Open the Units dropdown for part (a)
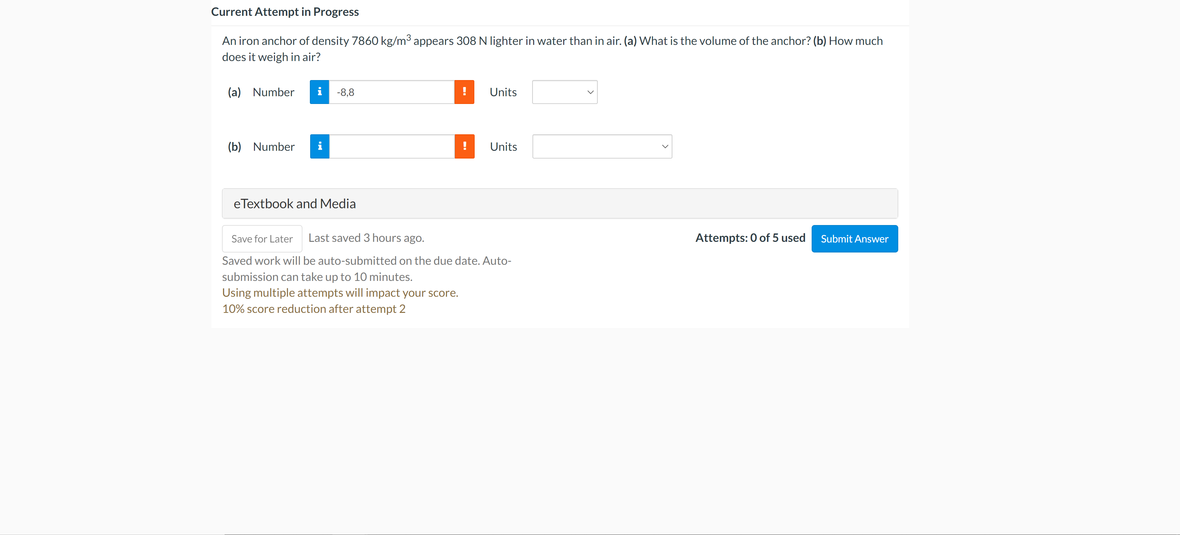This screenshot has height=535, width=1180. click(x=564, y=92)
